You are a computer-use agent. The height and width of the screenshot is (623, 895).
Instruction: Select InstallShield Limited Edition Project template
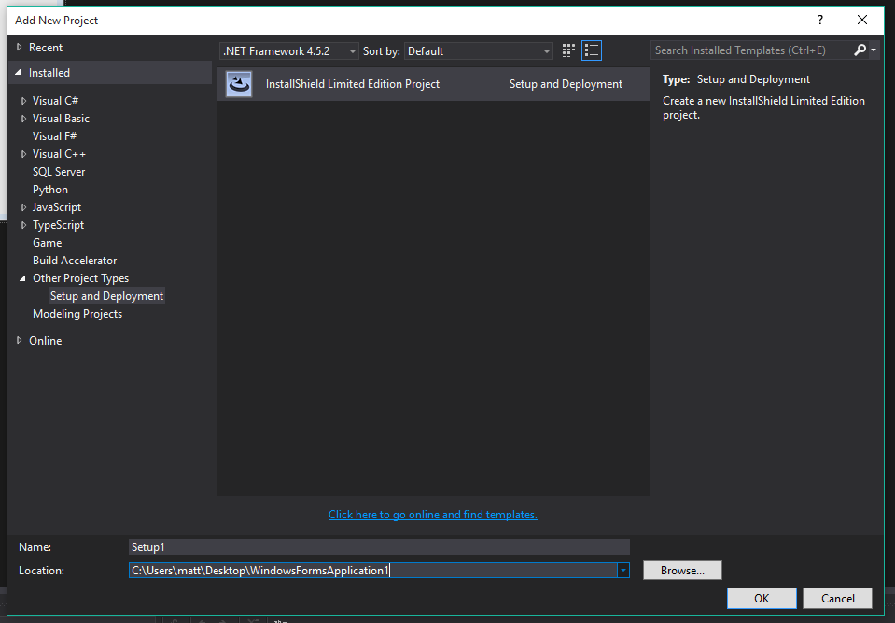433,84
